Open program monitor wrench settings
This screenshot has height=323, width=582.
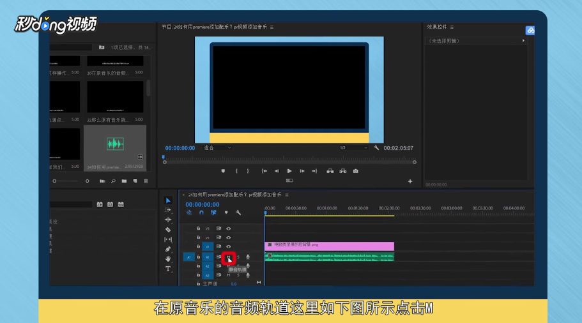tap(376, 147)
